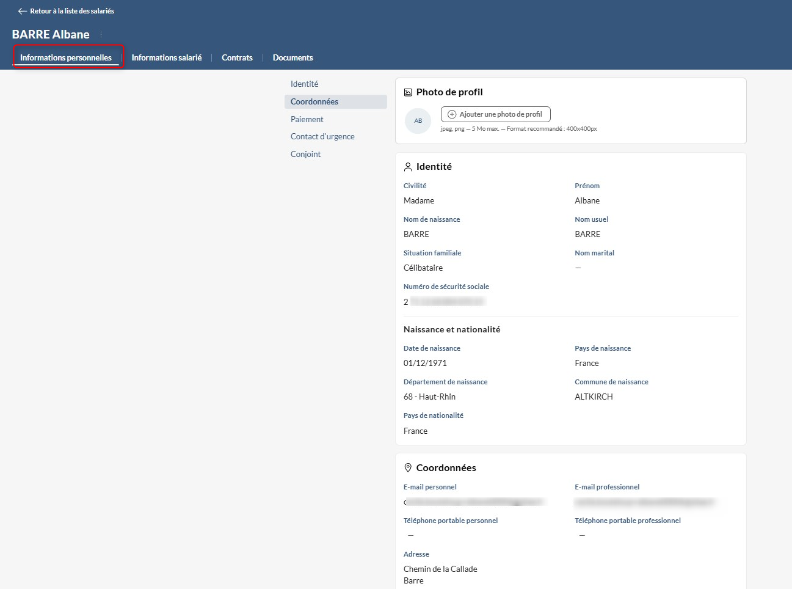Screen dimensions: 792x589
Task: Go to the Conjoint section
Action: click(x=305, y=154)
